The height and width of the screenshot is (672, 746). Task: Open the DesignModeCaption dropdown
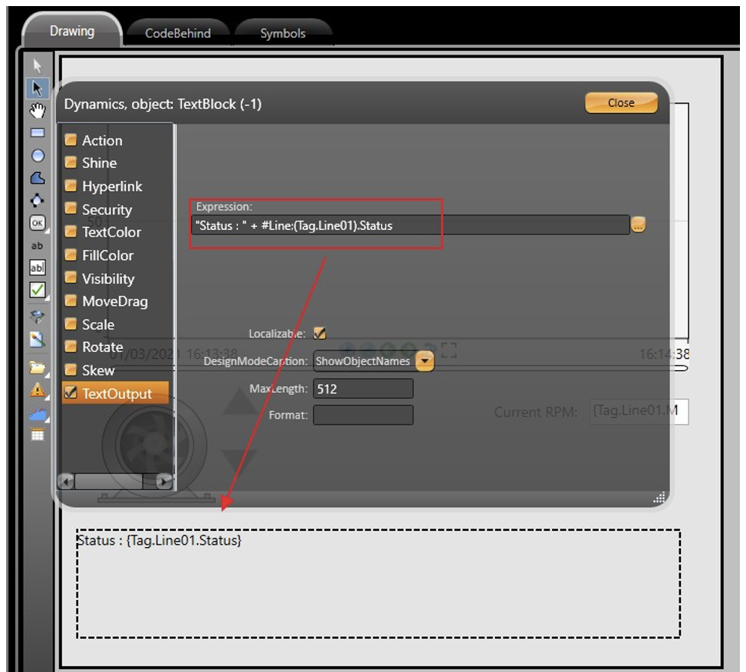pos(425,361)
